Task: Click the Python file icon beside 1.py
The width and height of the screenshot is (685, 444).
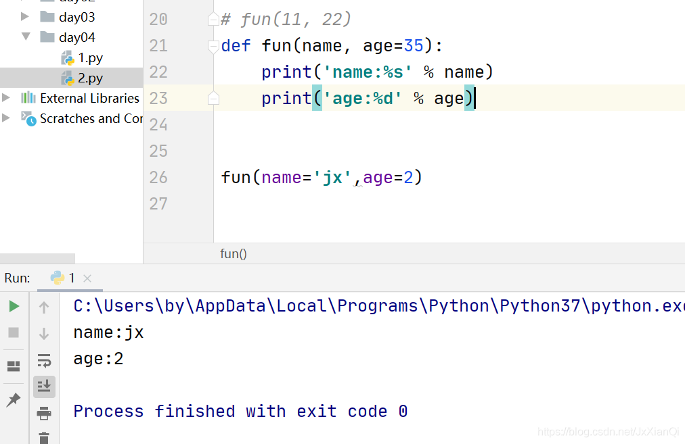Action: click(68, 58)
